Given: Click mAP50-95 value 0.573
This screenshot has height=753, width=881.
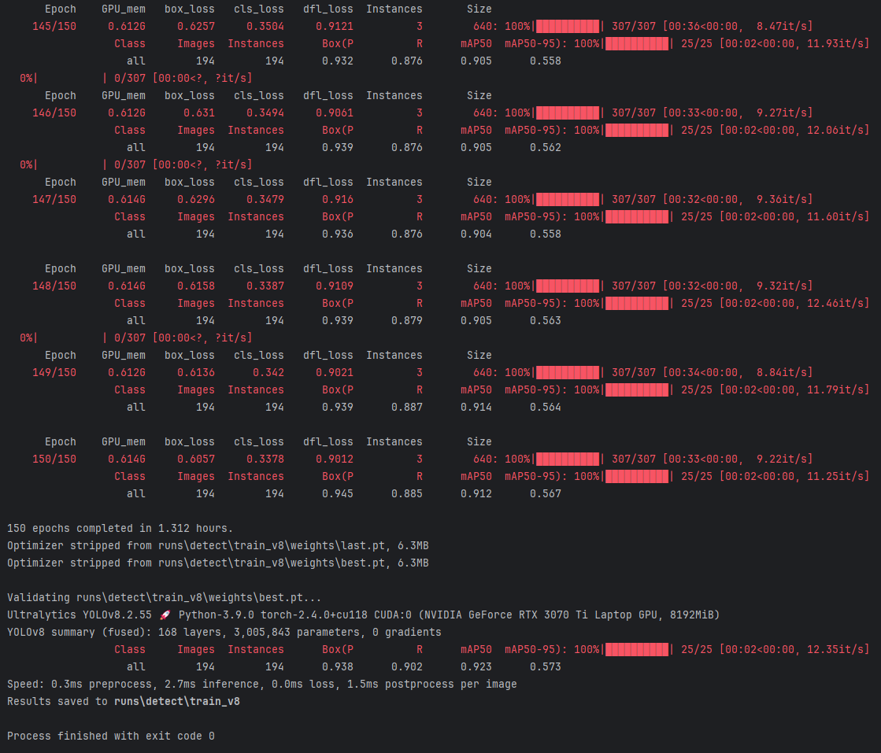Looking at the screenshot, I should click(x=546, y=666).
